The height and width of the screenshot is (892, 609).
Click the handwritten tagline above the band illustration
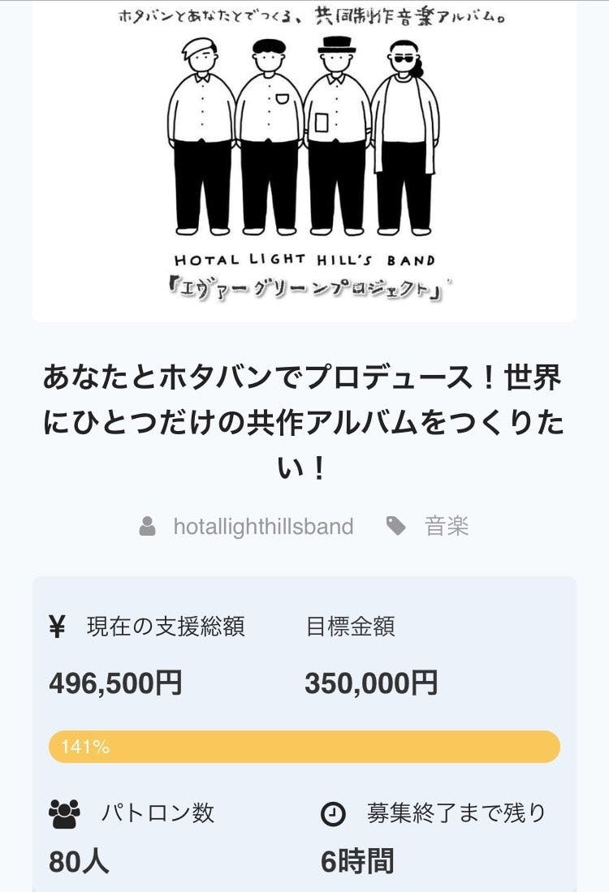[312, 17]
